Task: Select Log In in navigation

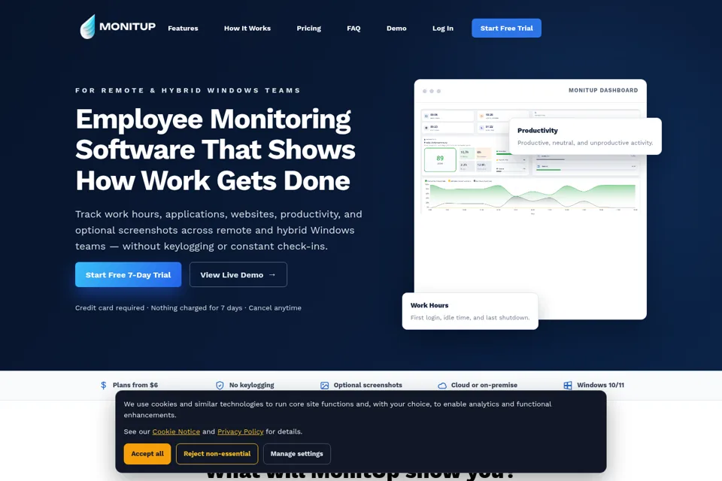Action: [x=442, y=28]
